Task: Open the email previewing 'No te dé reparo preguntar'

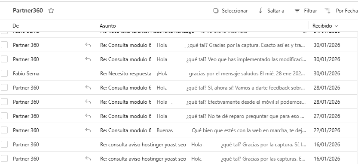Action: pos(178,116)
